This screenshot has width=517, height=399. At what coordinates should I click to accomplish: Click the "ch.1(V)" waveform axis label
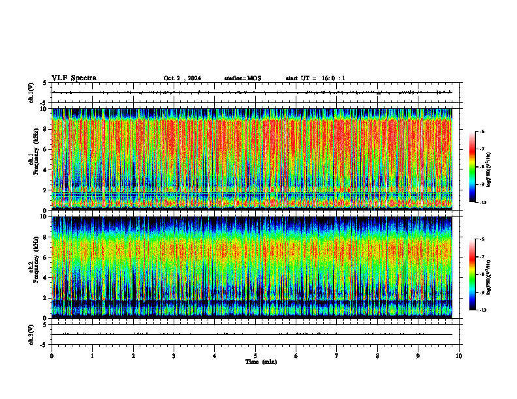[x=31, y=93]
